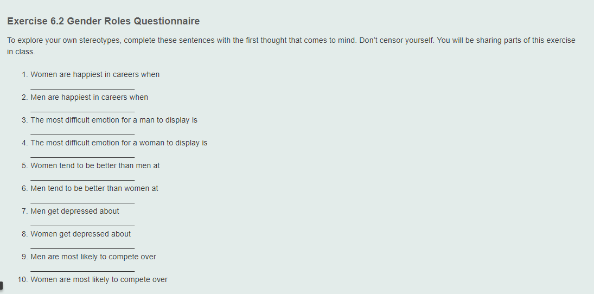The width and height of the screenshot is (594, 294).
Task: Click the instructions paragraph about exploring your stereotypes
Action: pyautogui.click(x=291, y=46)
